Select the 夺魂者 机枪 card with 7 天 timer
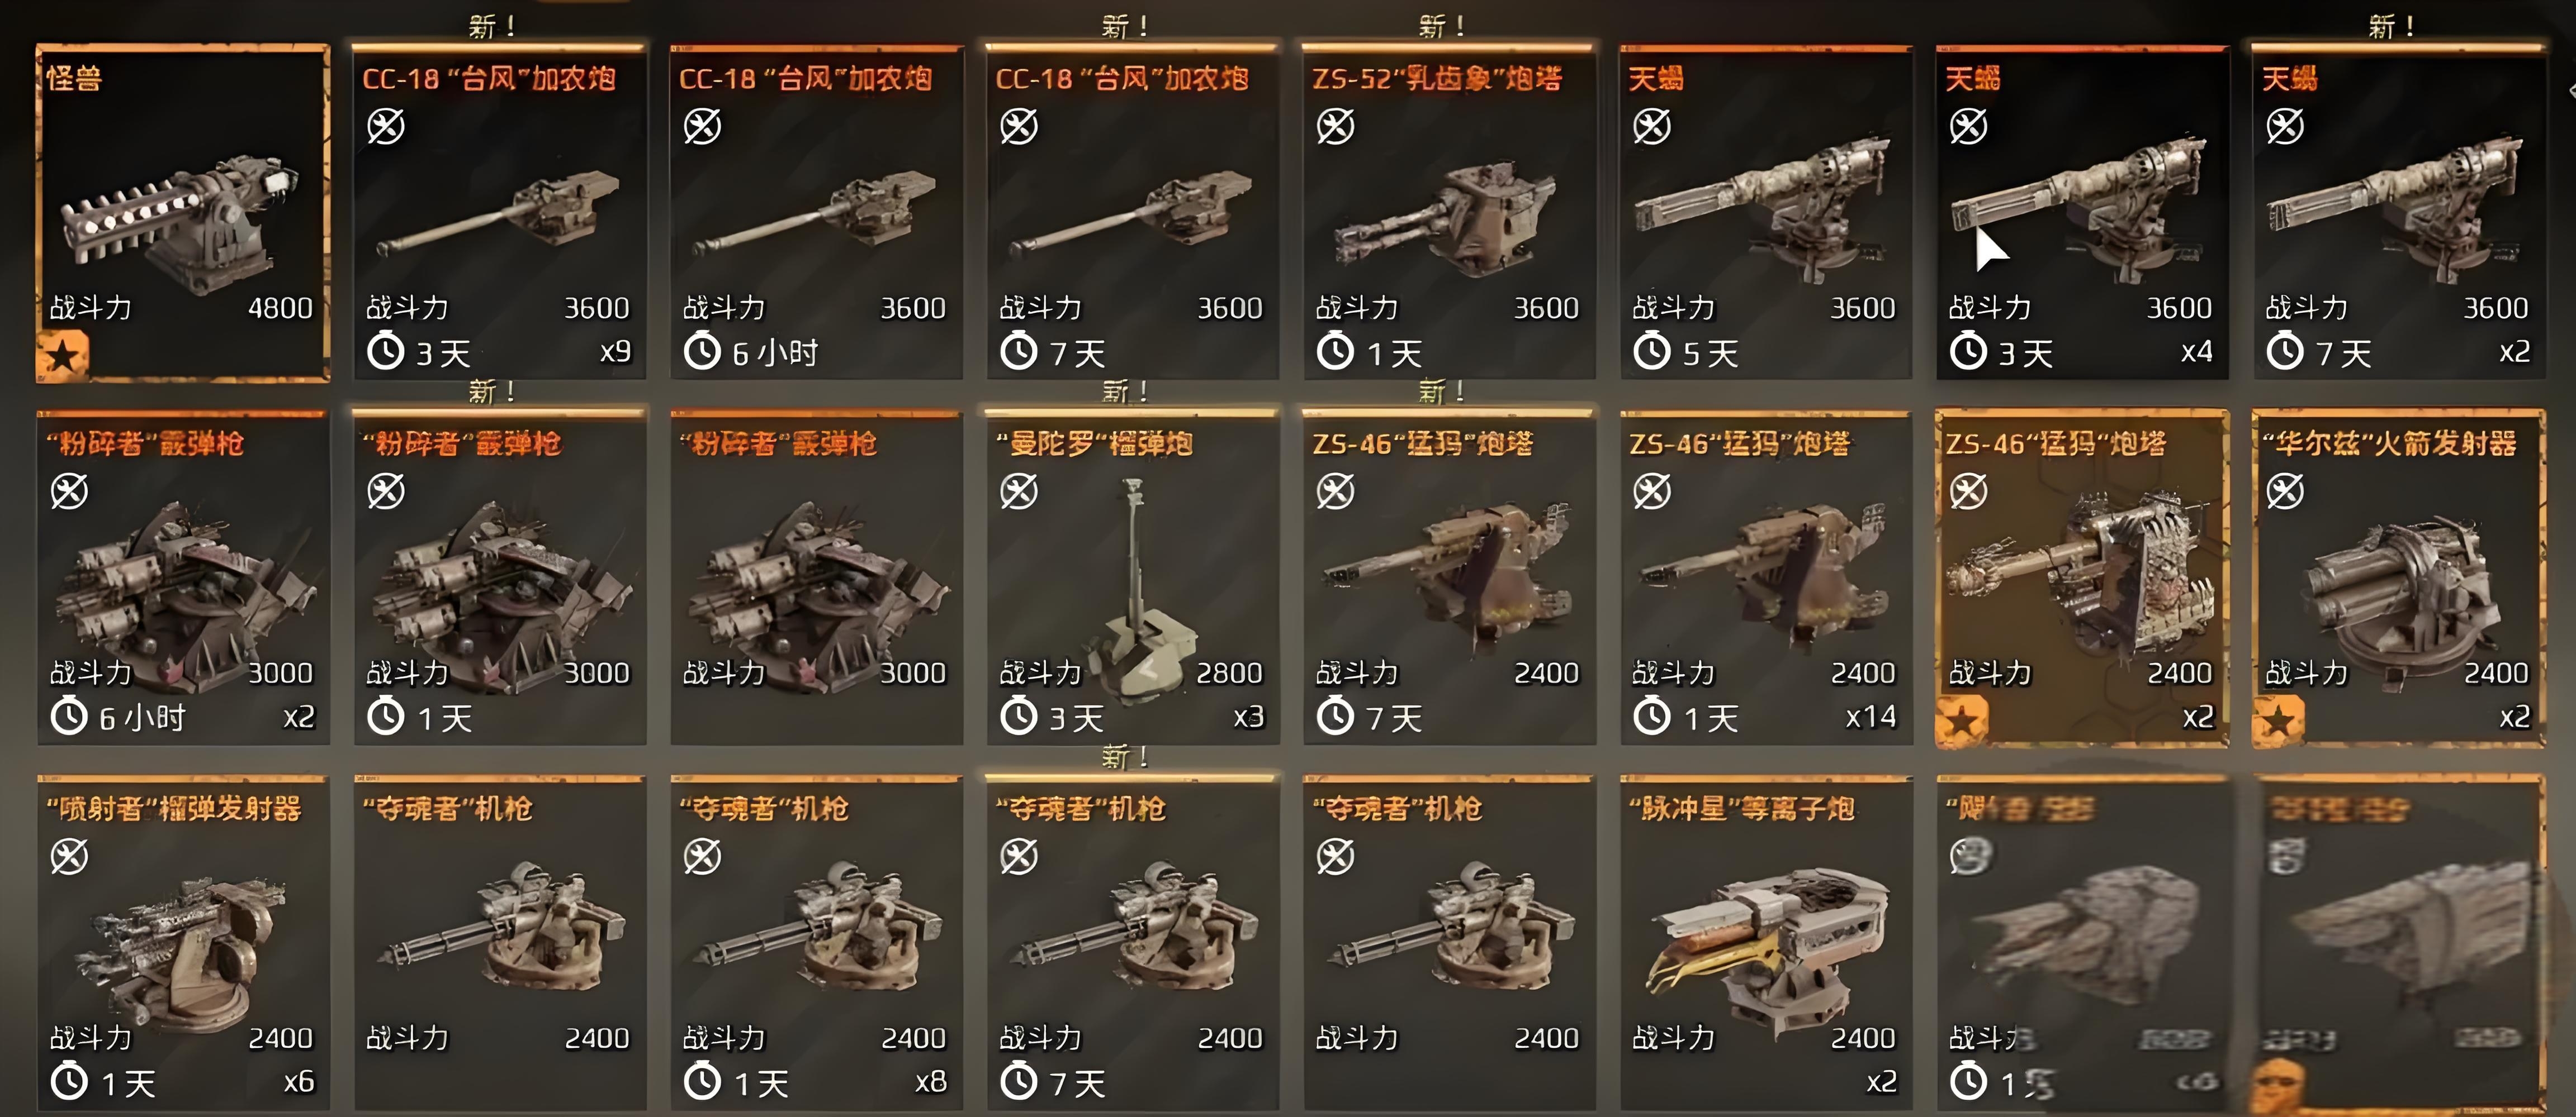The width and height of the screenshot is (2576, 1117). point(1133,942)
